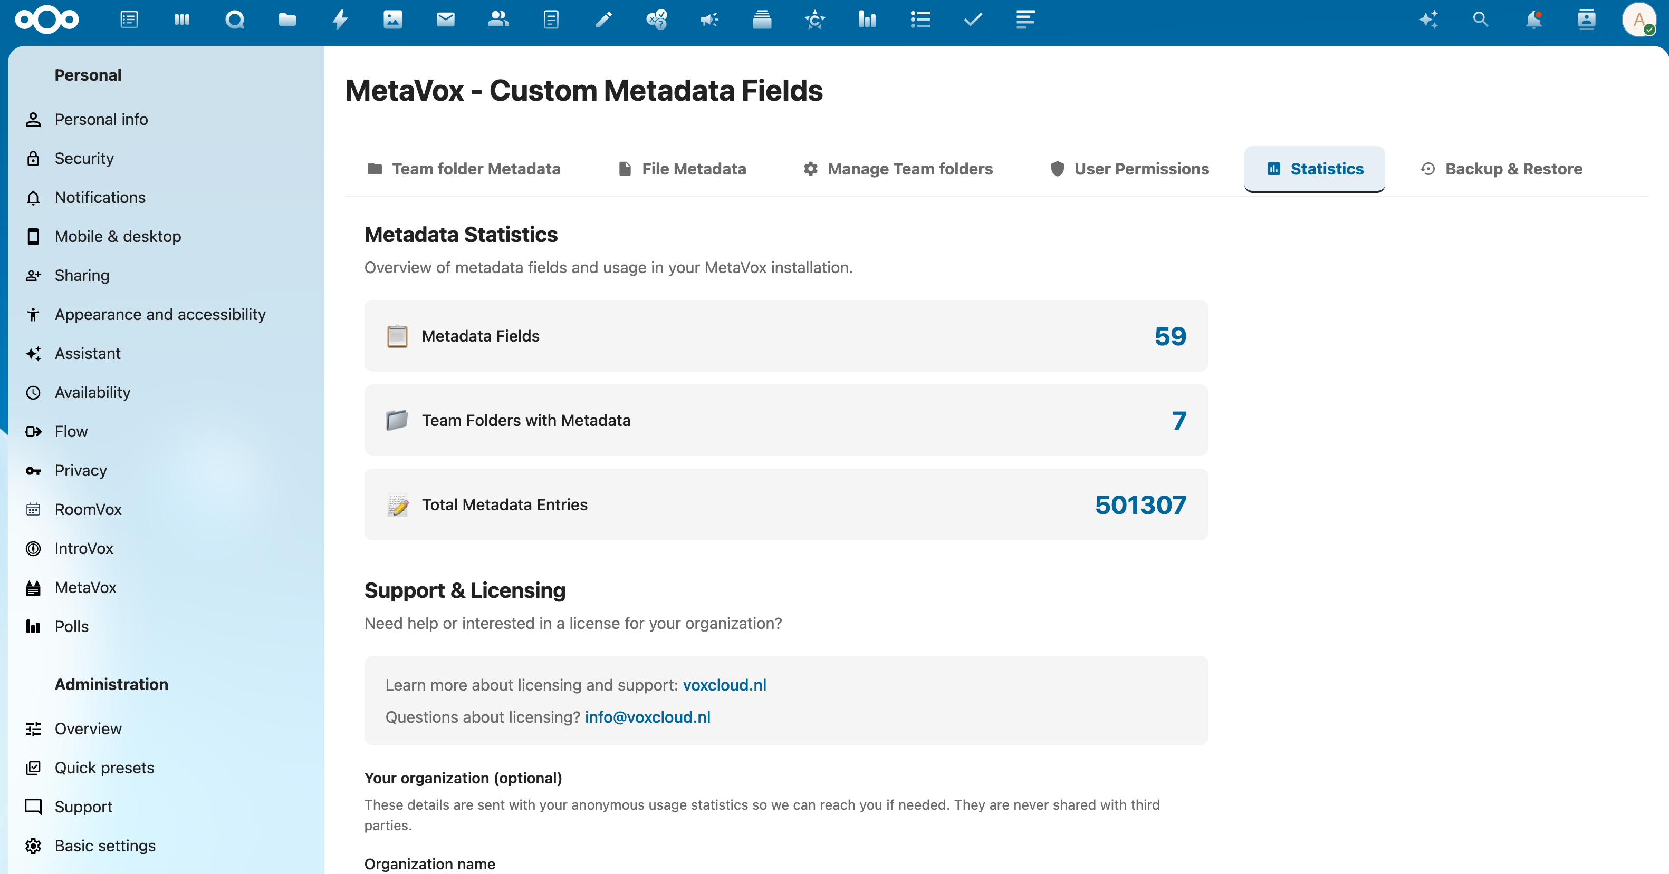Open the Activity lightning bolt icon
This screenshot has width=1669, height=874.
coord(340,20)
